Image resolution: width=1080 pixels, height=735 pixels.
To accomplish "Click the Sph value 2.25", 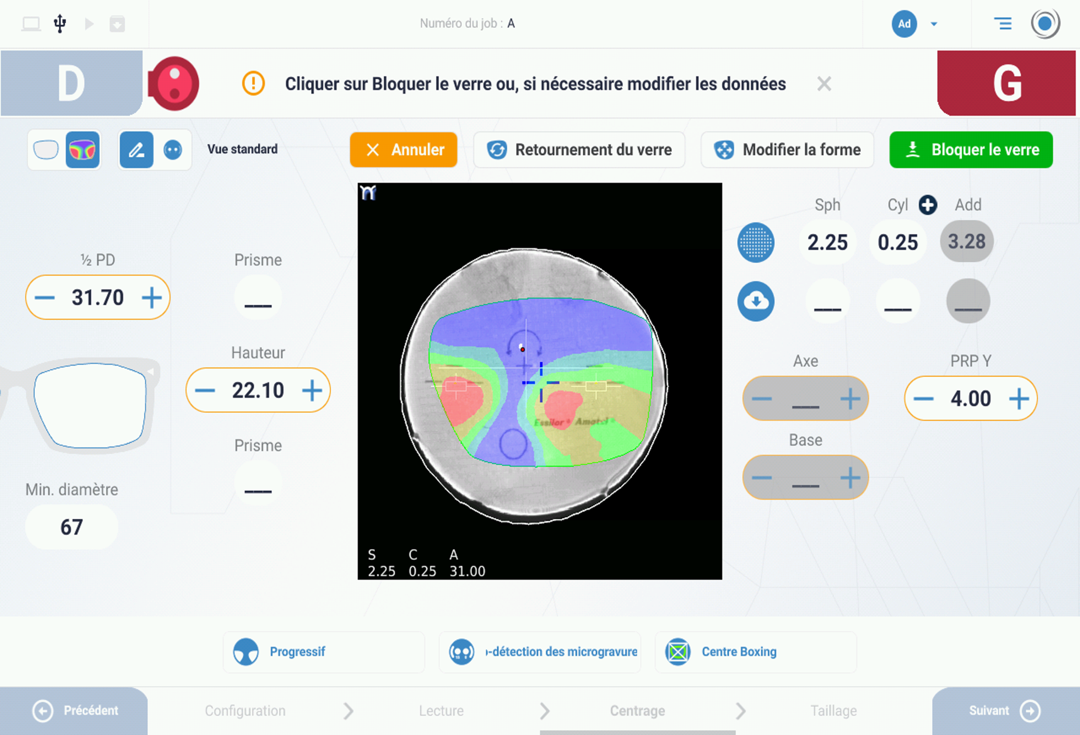I will (x=827, y=242).
